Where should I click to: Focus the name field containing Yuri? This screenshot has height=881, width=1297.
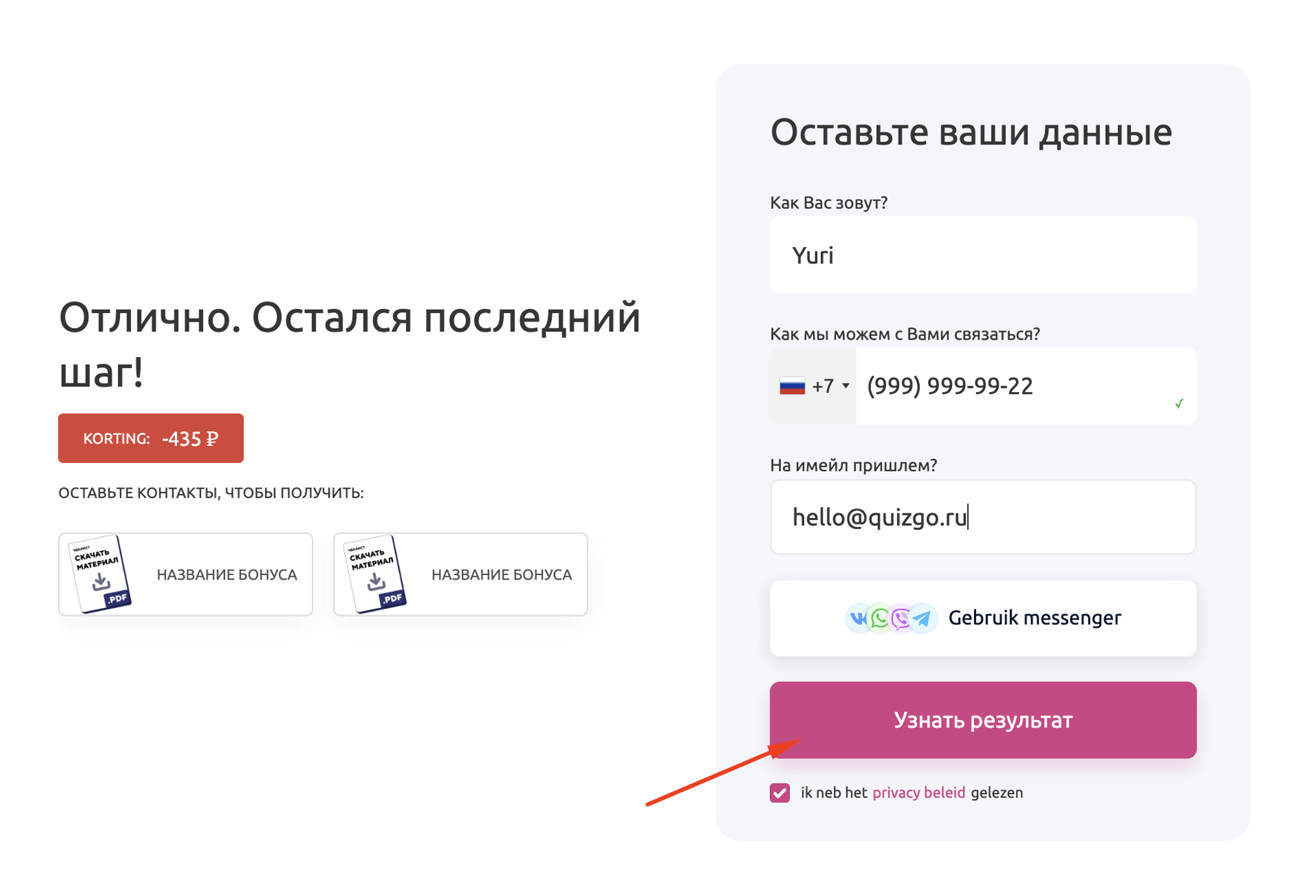[982, 255]
